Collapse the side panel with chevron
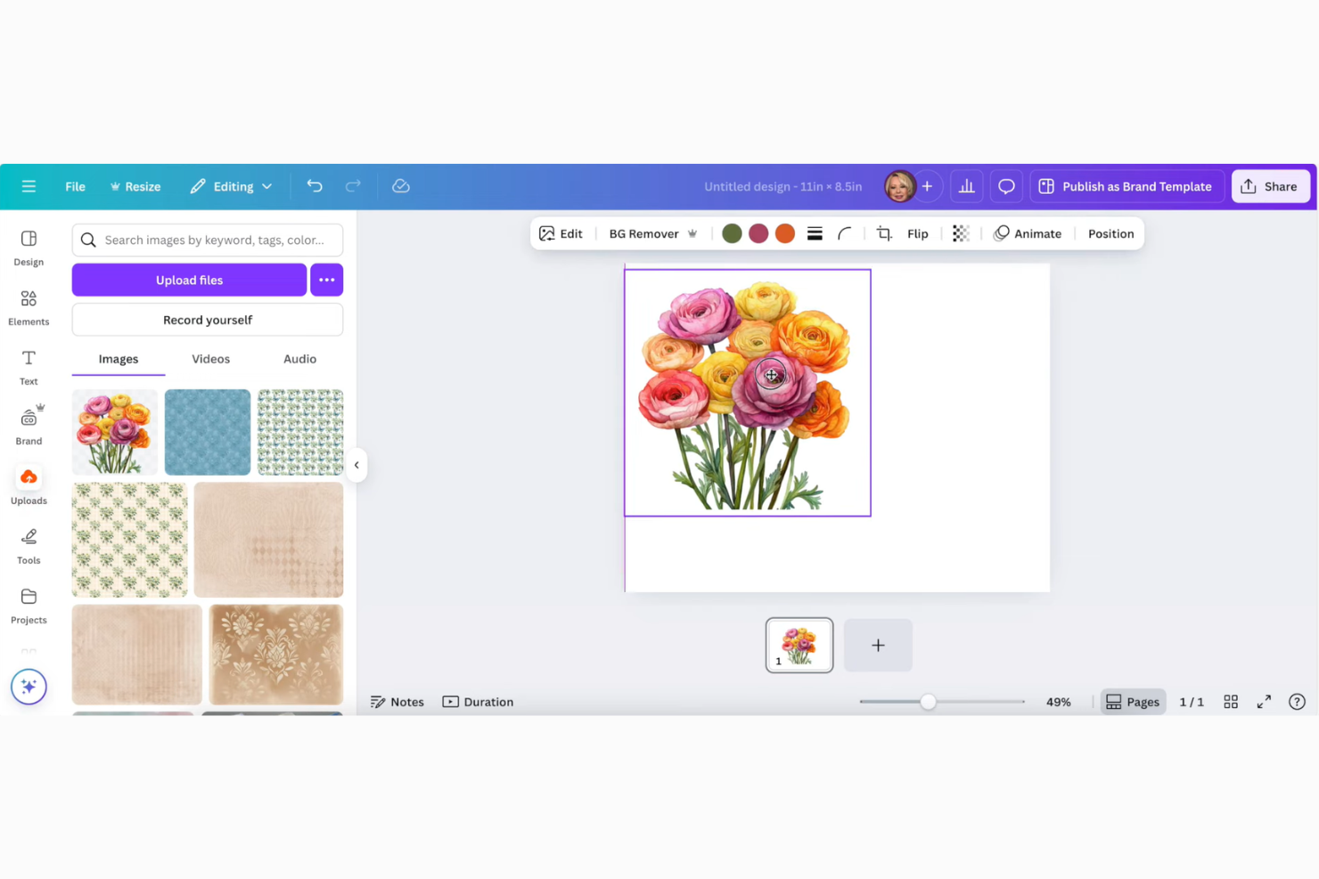This screenshot has width=1319, height=879. click(x=356, y=465)
